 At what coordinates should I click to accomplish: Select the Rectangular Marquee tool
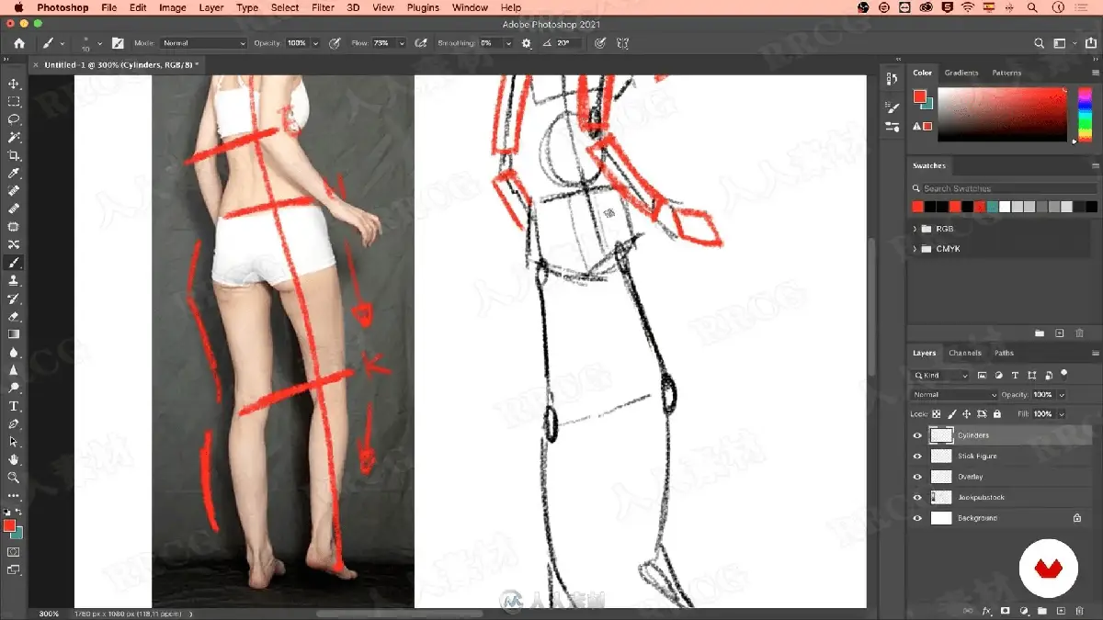coord(14,101)
